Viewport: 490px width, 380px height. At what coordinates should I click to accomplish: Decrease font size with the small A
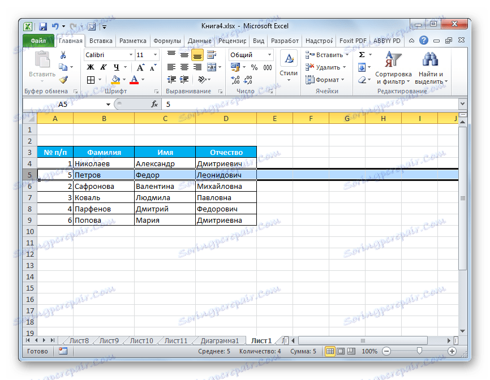coord(153,67)
